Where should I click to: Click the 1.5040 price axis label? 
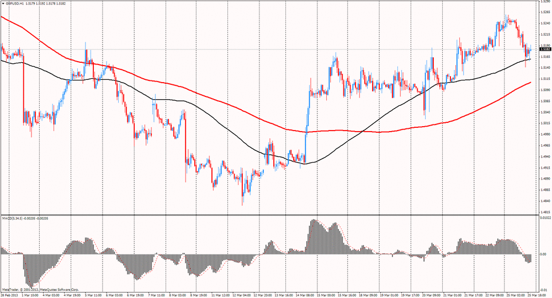545,112
